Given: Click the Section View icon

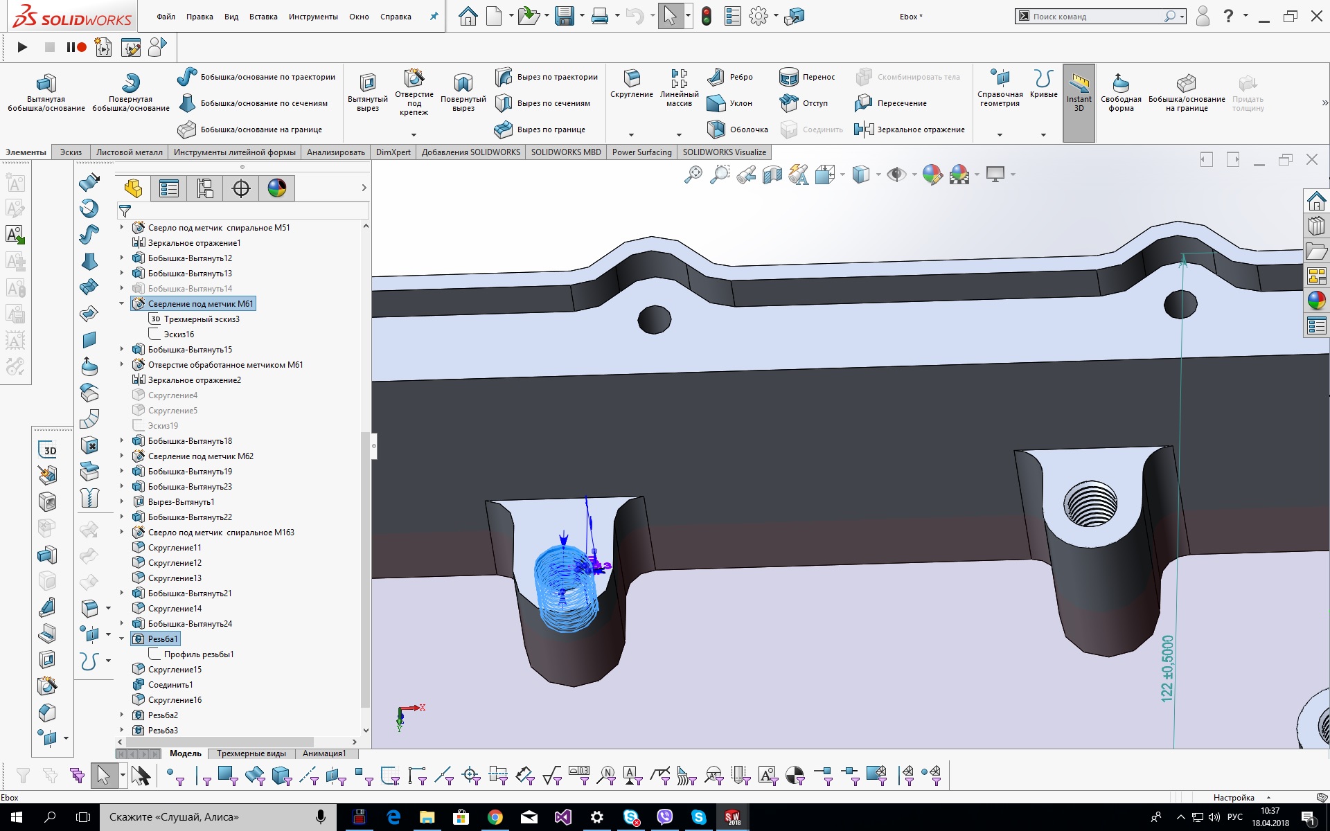Looking at the screenshot, I should pyautogui.click(x=772, y=175).
